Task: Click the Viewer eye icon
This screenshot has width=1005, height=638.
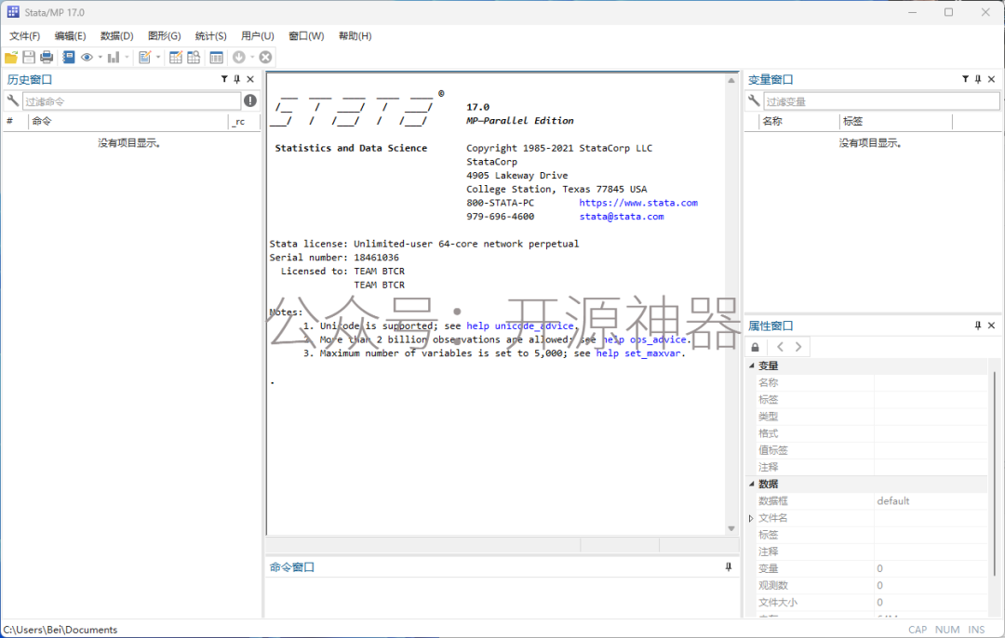Action: pos(87,58)
